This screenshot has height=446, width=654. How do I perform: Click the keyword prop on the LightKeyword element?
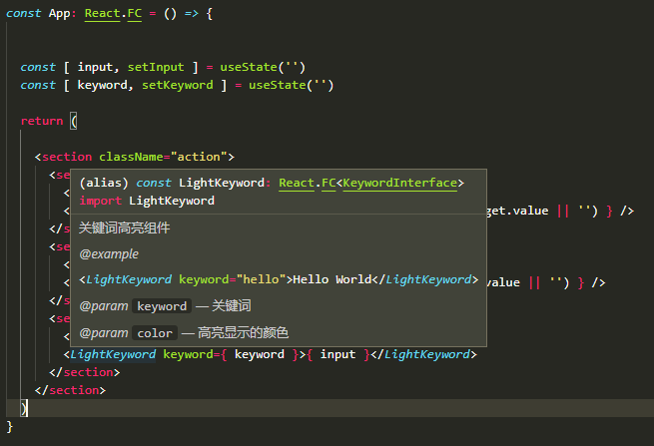pos(188,355)
